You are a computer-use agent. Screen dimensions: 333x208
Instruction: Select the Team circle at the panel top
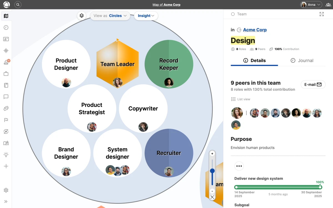click(x=233, y=14)
